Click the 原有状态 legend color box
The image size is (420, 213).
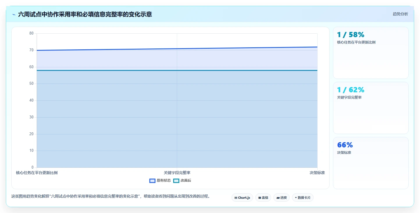(x=152, y=180)
